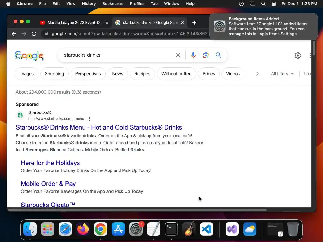The height and width of the screenshot is (242, 323).
Task: Filter results by Images
Action: (x=26, y=74)
